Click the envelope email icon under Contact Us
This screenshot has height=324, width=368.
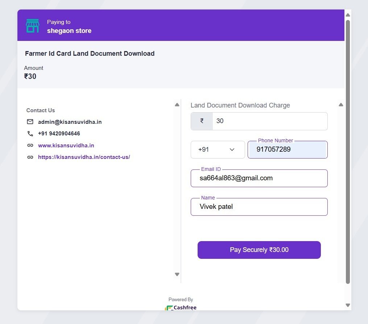tap(30, 122)
